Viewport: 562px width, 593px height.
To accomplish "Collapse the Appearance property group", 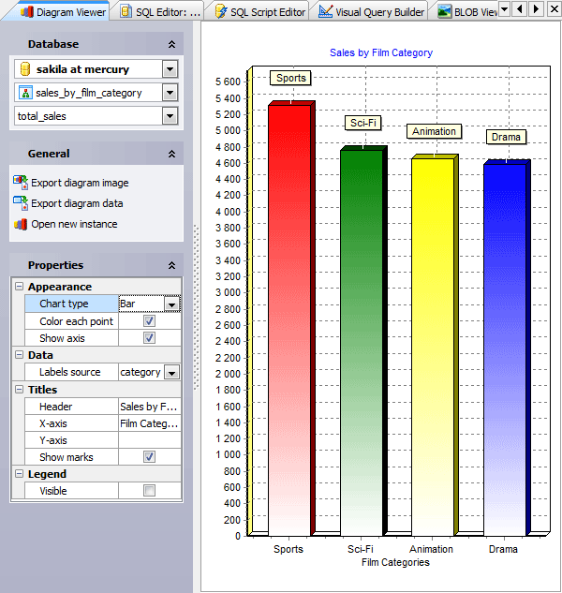I will pyautogui.click(x=19, y=287).
